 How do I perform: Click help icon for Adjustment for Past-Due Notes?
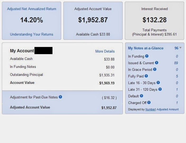click(x=60, y=97)
